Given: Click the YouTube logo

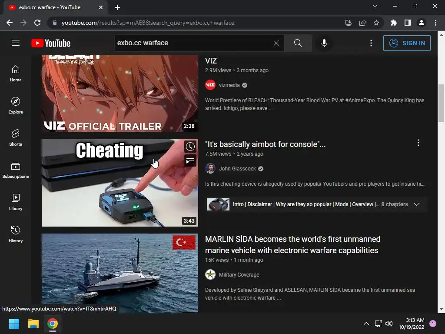Looking at the screenshot, I should (x=51, y=43).
